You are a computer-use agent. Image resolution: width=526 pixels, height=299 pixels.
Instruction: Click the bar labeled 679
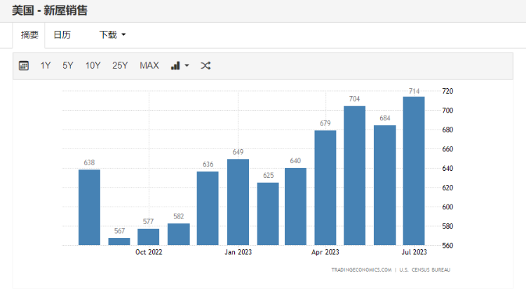pos(325,188)
